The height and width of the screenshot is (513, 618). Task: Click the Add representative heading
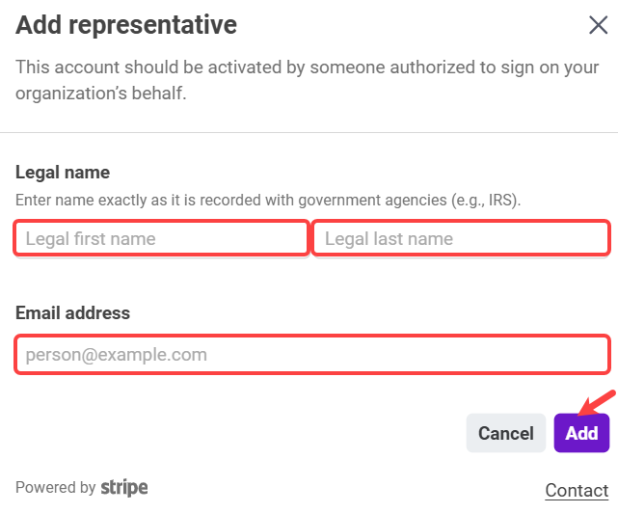[126, 25]
